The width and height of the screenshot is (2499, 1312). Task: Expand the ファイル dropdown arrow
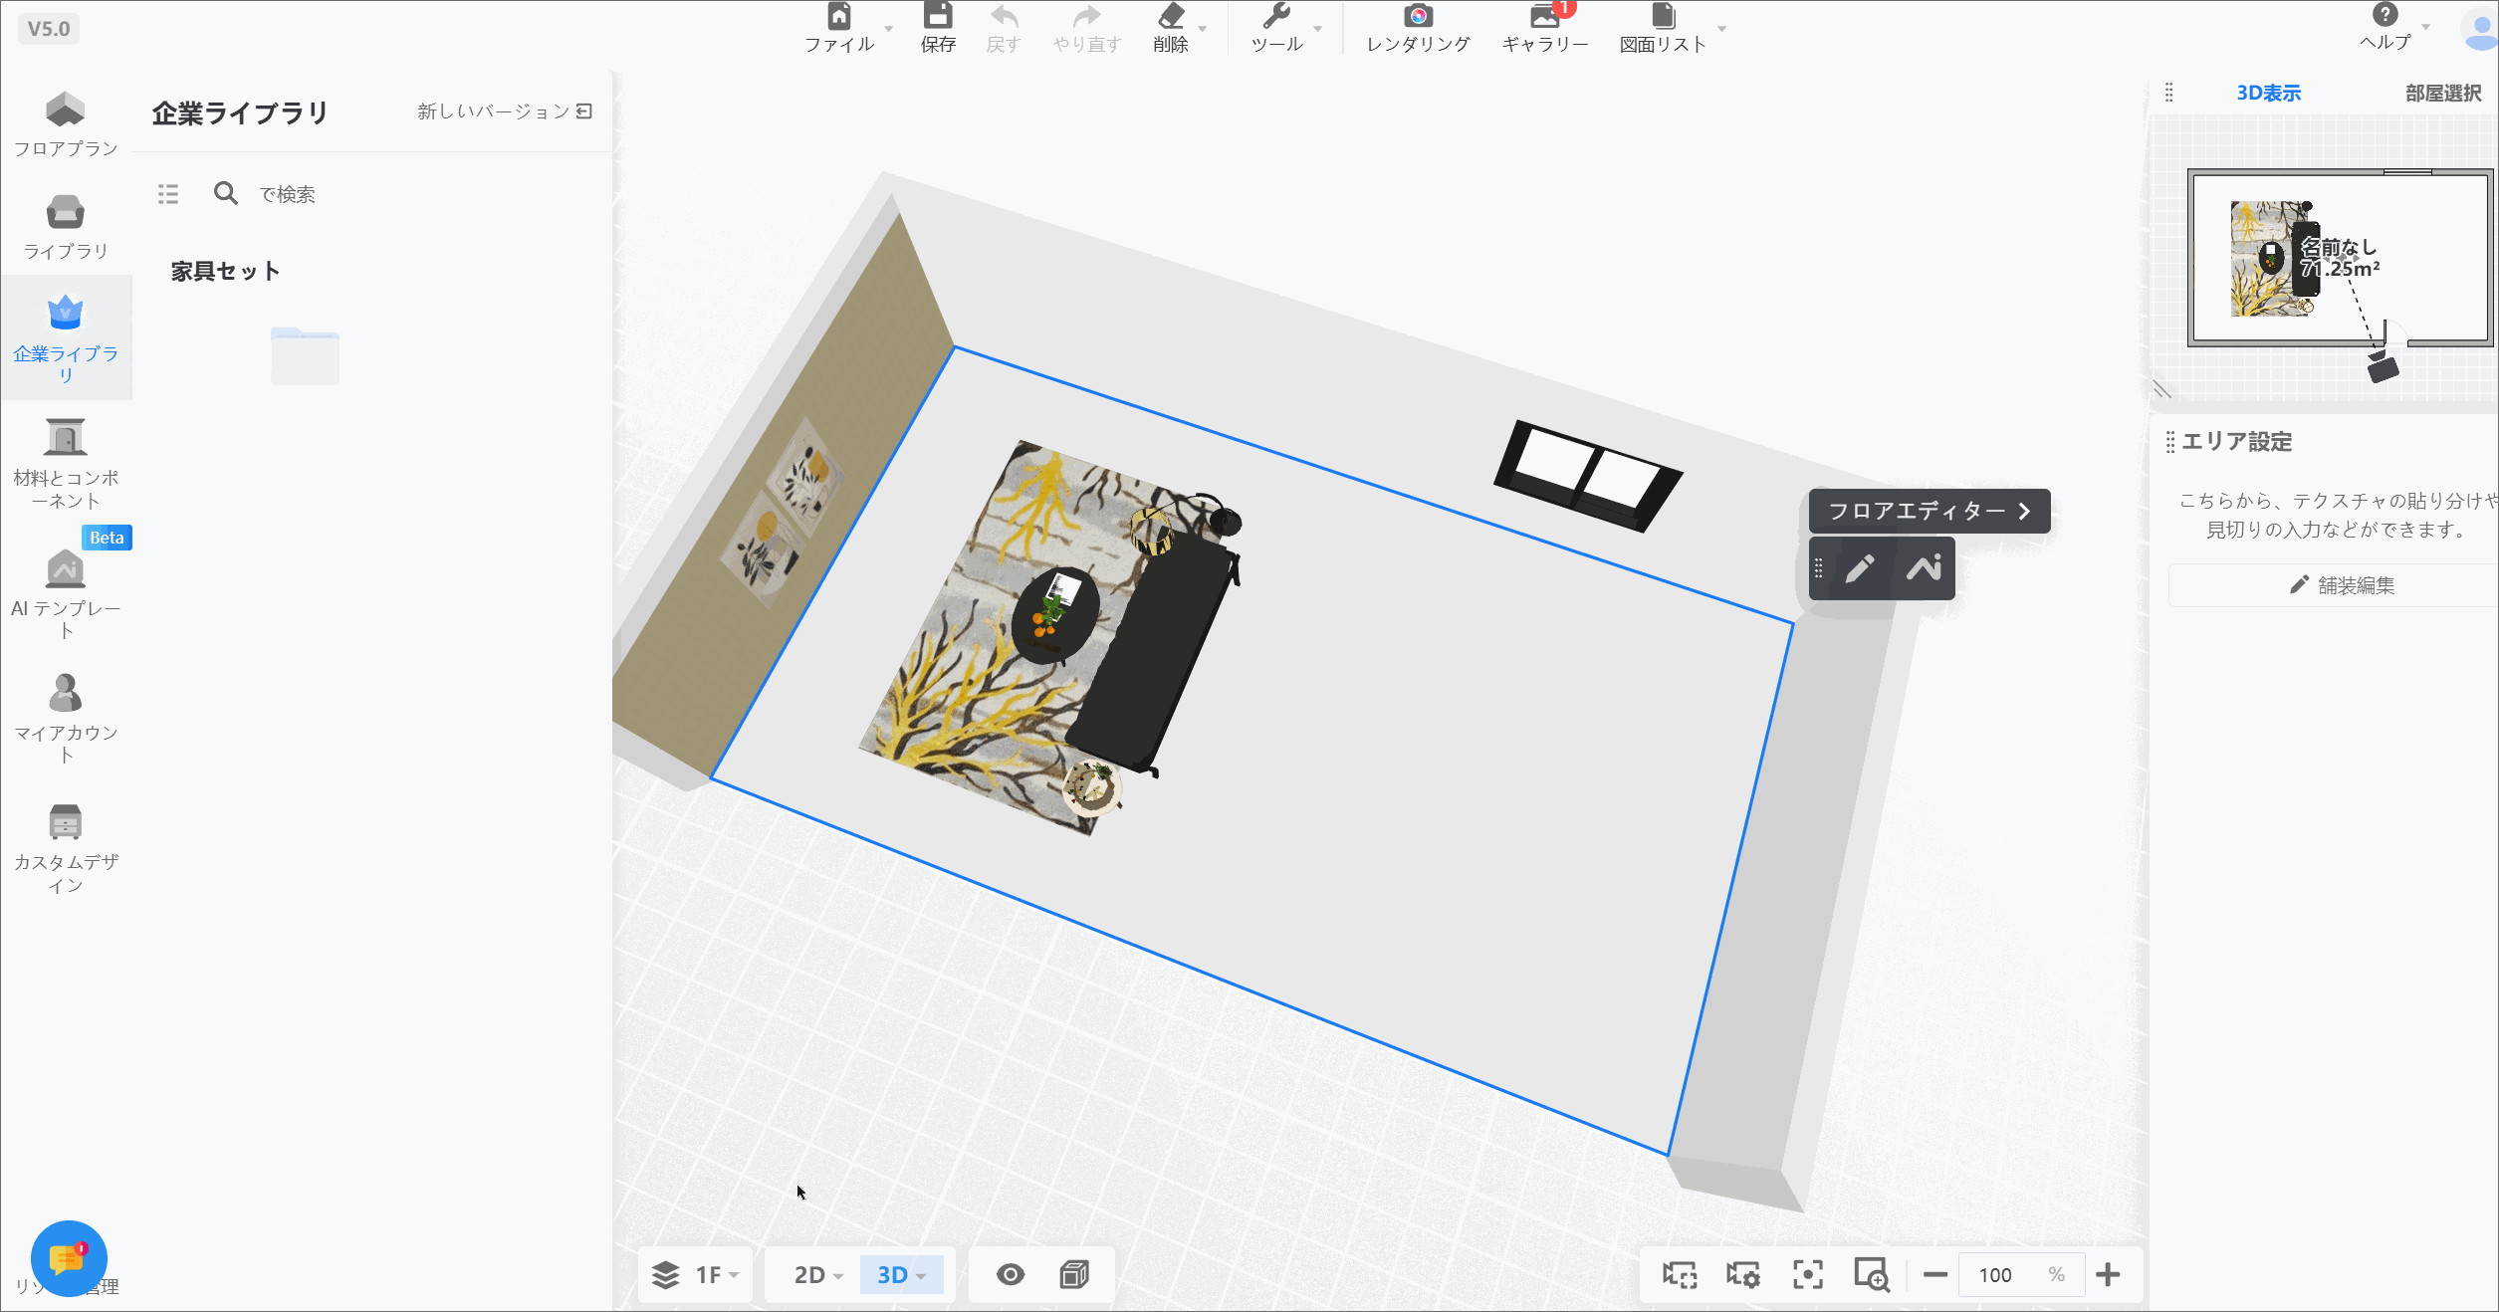point(888,29)
